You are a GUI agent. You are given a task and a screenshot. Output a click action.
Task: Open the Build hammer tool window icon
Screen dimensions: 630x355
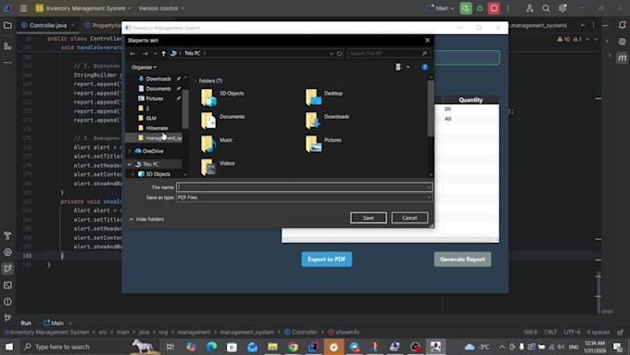pyautogui.click(x=7, y=235)
